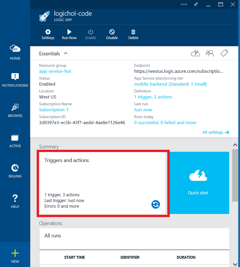Viewport: 240px width, 267px height.
Task: Open the Subscription-1 link
Action: (54, 110)
